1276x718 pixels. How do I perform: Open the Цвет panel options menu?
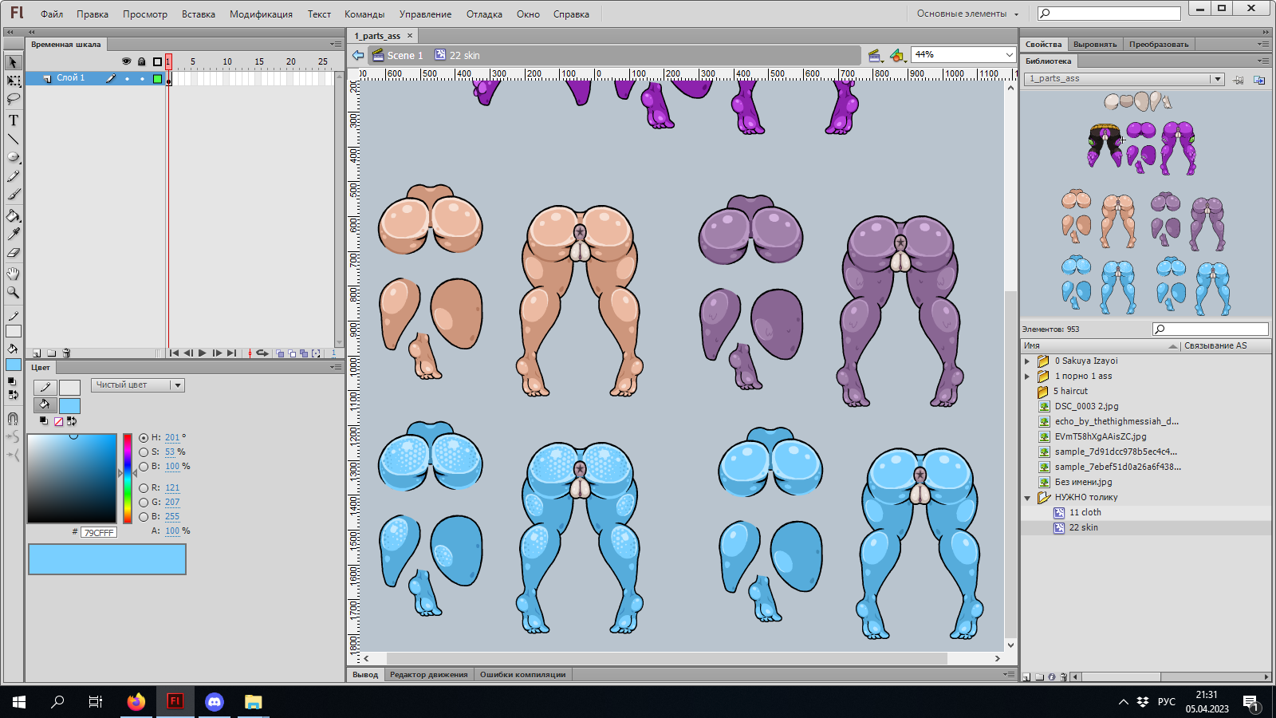coord(336,367)
